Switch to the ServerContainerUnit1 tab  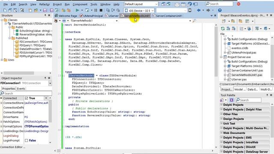[167, 16]
